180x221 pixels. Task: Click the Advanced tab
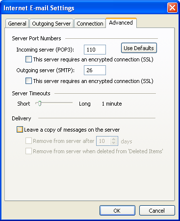pyautogui.click(x=121, y=23)
